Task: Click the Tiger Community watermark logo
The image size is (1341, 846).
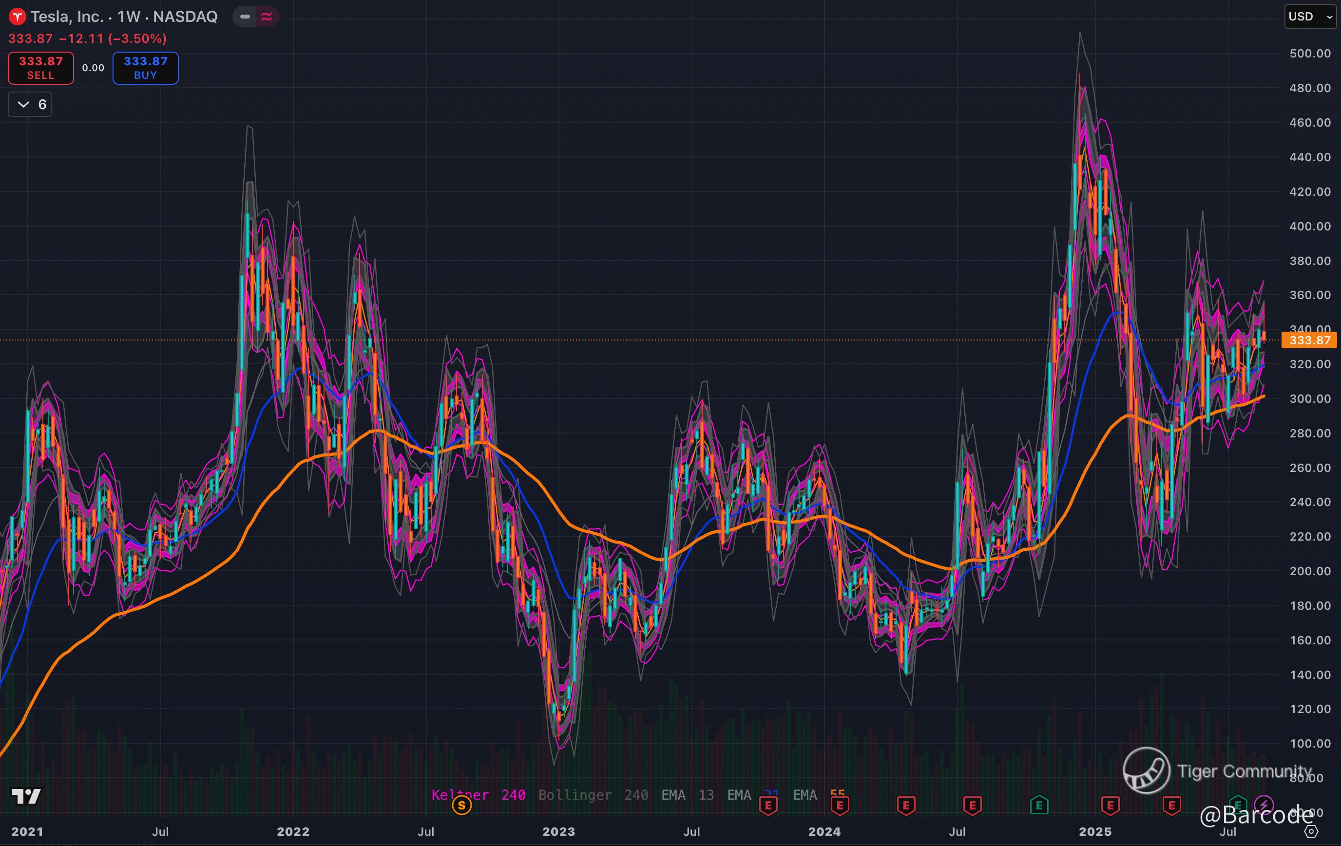Action: 1146,771
